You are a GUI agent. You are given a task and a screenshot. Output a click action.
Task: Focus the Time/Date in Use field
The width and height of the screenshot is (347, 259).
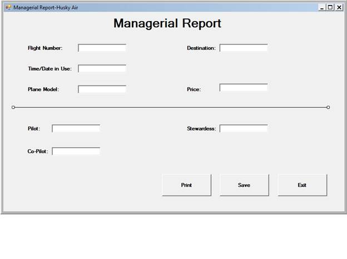(x=102, y=69)
